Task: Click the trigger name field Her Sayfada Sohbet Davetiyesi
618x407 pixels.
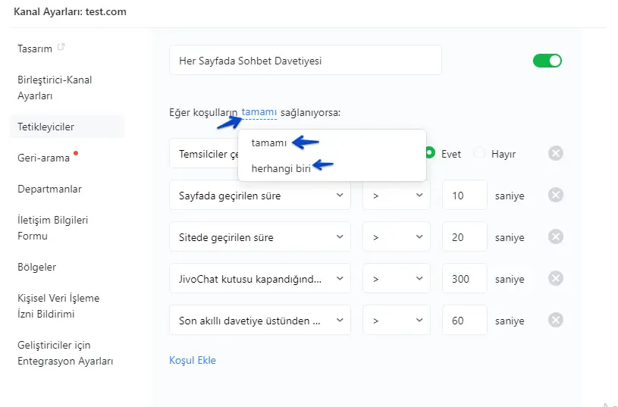Action: (x=305, y=61)
